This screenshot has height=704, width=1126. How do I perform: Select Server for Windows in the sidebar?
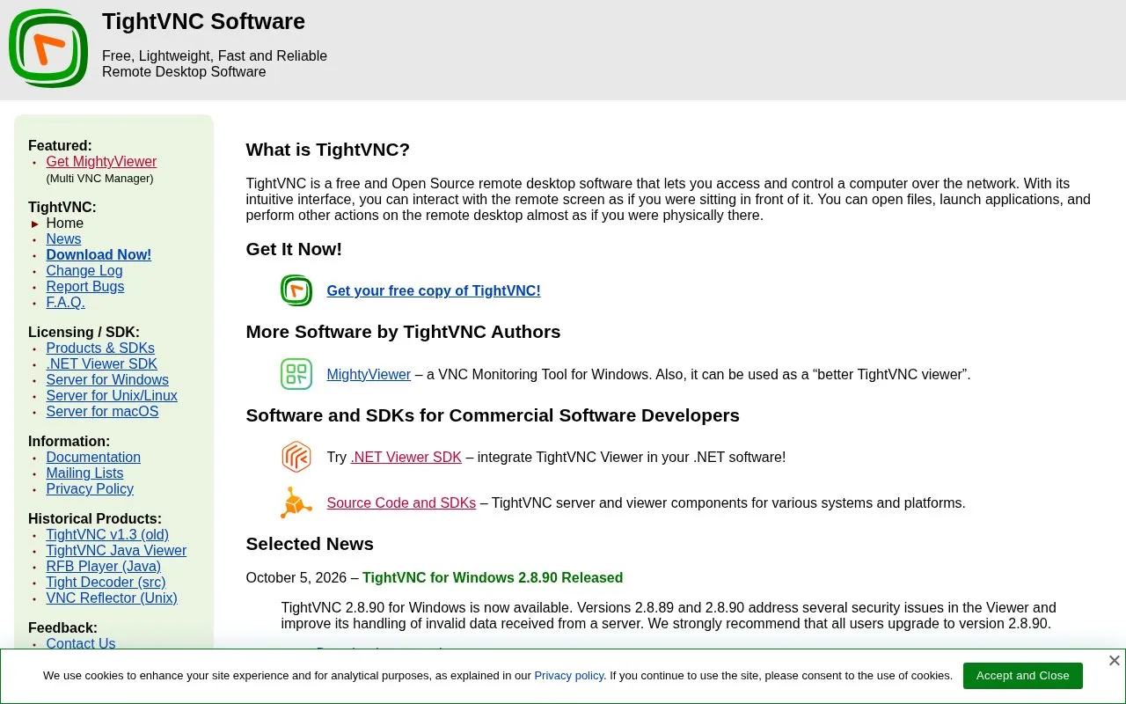coord(107,380)
